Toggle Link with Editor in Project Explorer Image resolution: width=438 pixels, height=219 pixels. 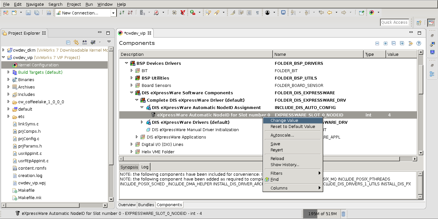click(76, 42)
